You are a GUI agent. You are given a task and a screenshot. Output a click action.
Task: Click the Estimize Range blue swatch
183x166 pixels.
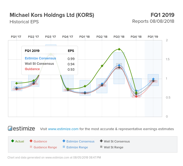(x=64, y=147)
